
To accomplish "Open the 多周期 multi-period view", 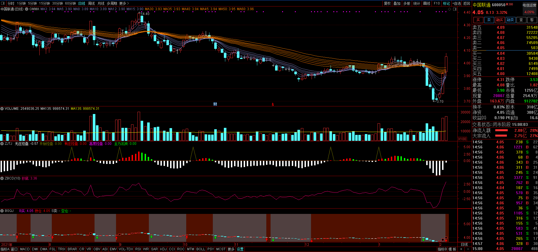I will click(x=112, y=3).
